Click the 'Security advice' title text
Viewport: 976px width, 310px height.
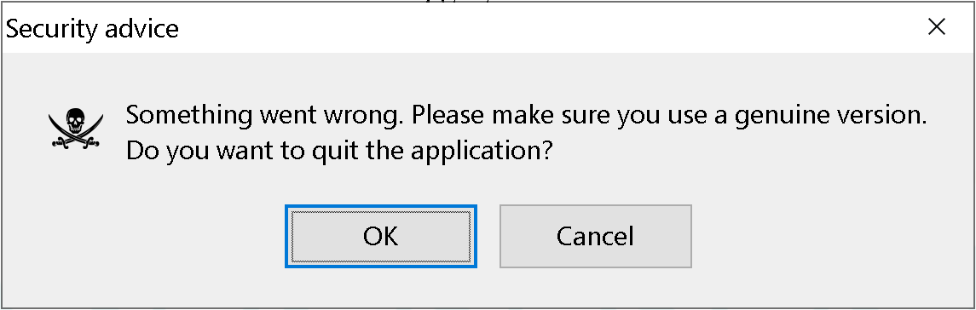pyautogui.click(x=92, y=29)
